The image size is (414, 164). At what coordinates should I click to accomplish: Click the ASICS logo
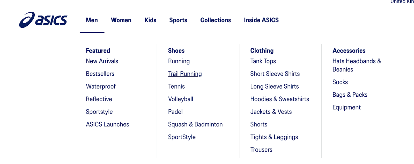[x=43, y=20]
